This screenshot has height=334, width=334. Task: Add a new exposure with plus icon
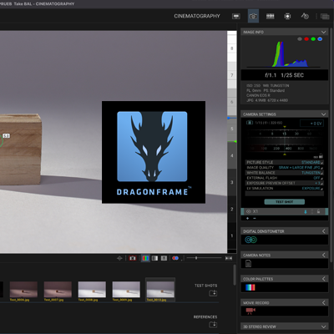(247, 218)
